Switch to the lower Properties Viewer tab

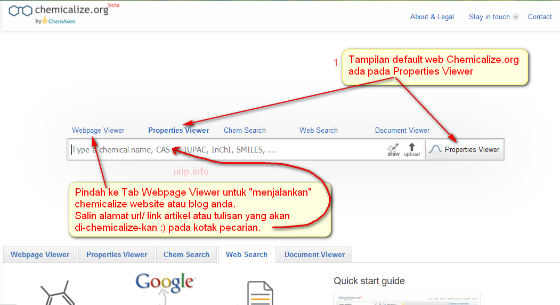117,254
